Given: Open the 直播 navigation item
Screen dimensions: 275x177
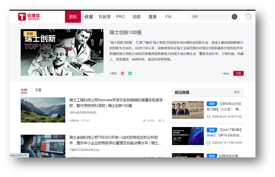Looking at the screenshot, I should click(152, 17).
